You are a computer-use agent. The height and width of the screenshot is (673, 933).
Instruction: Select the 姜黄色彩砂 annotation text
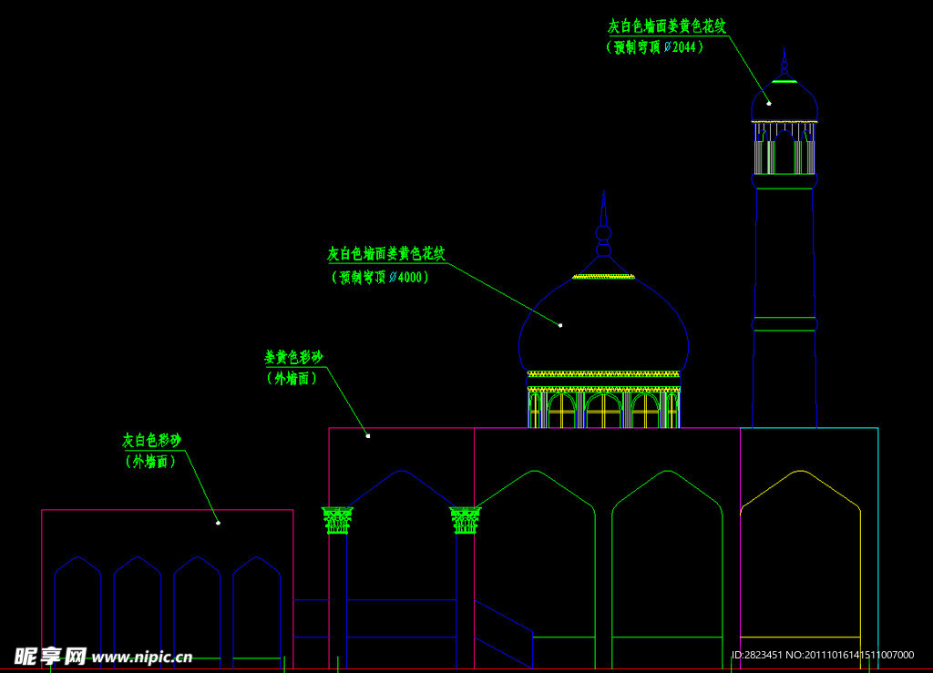click(x=293, y=357)
